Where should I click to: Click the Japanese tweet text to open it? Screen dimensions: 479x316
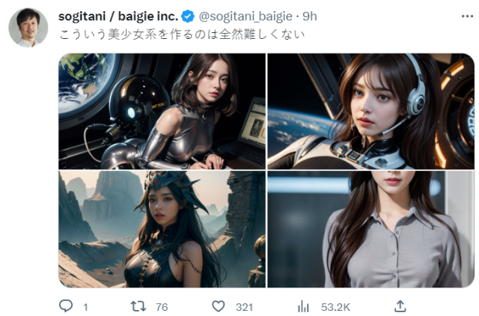tap(181, 35)
